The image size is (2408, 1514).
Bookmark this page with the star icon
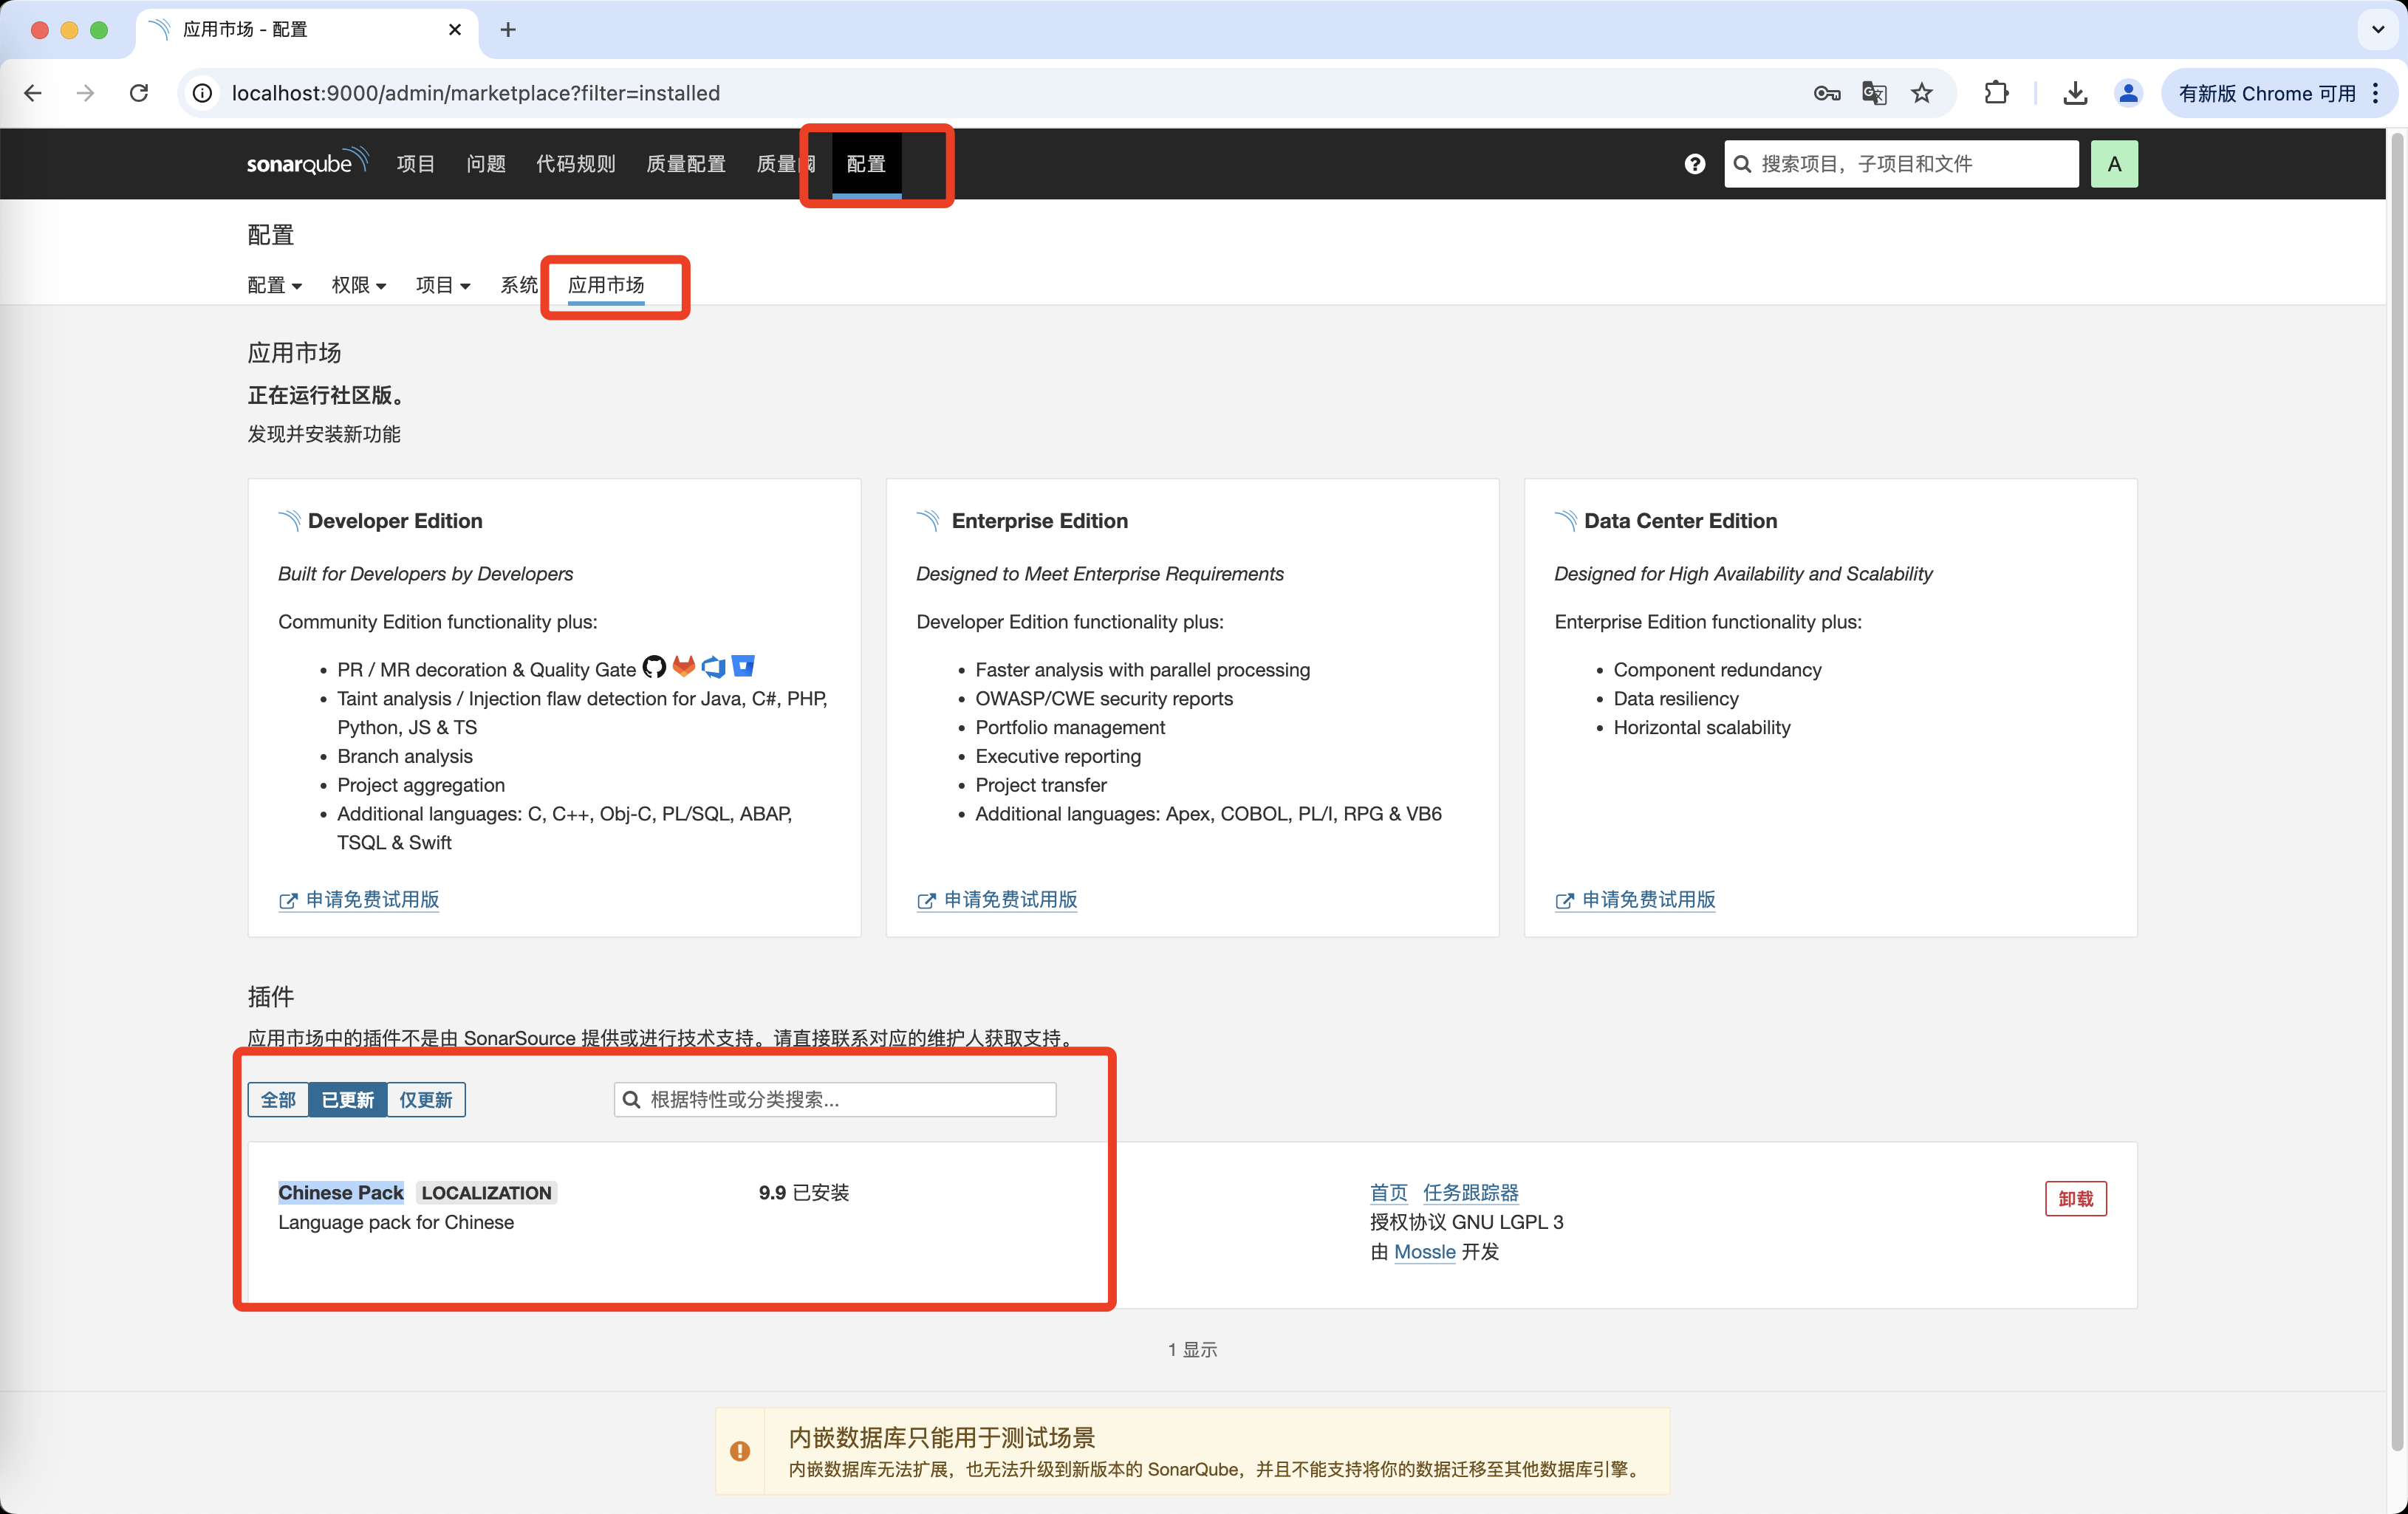[1922, 93]
